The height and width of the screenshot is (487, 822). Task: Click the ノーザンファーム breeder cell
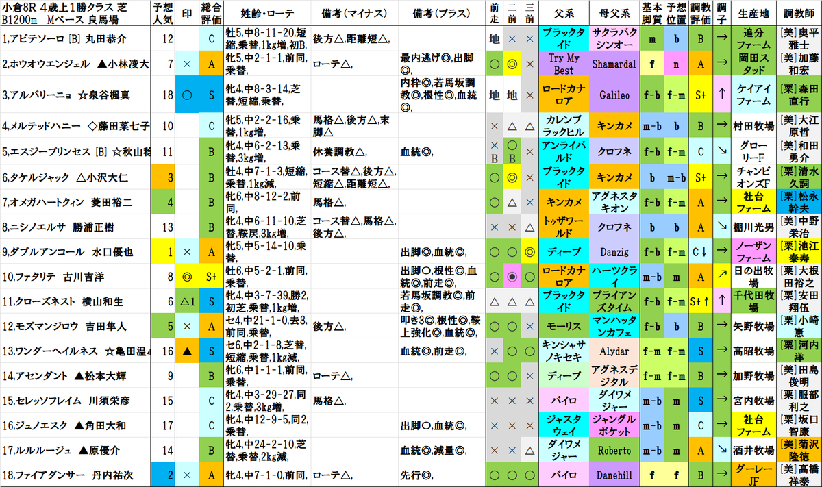(753, 251)
